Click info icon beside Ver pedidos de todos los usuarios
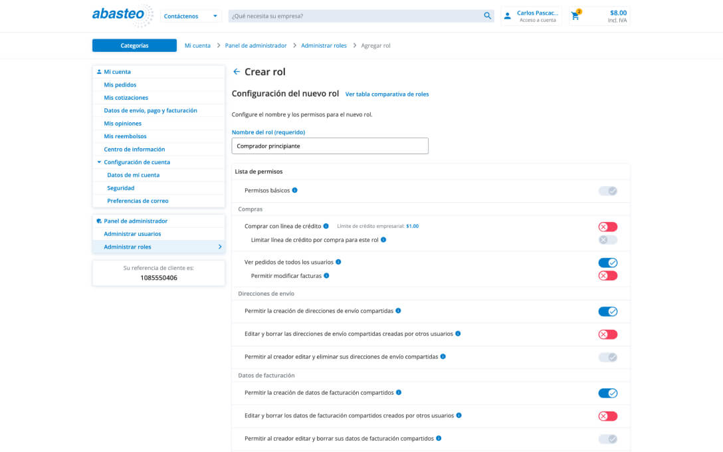723x452 pixels. [338, 262]
